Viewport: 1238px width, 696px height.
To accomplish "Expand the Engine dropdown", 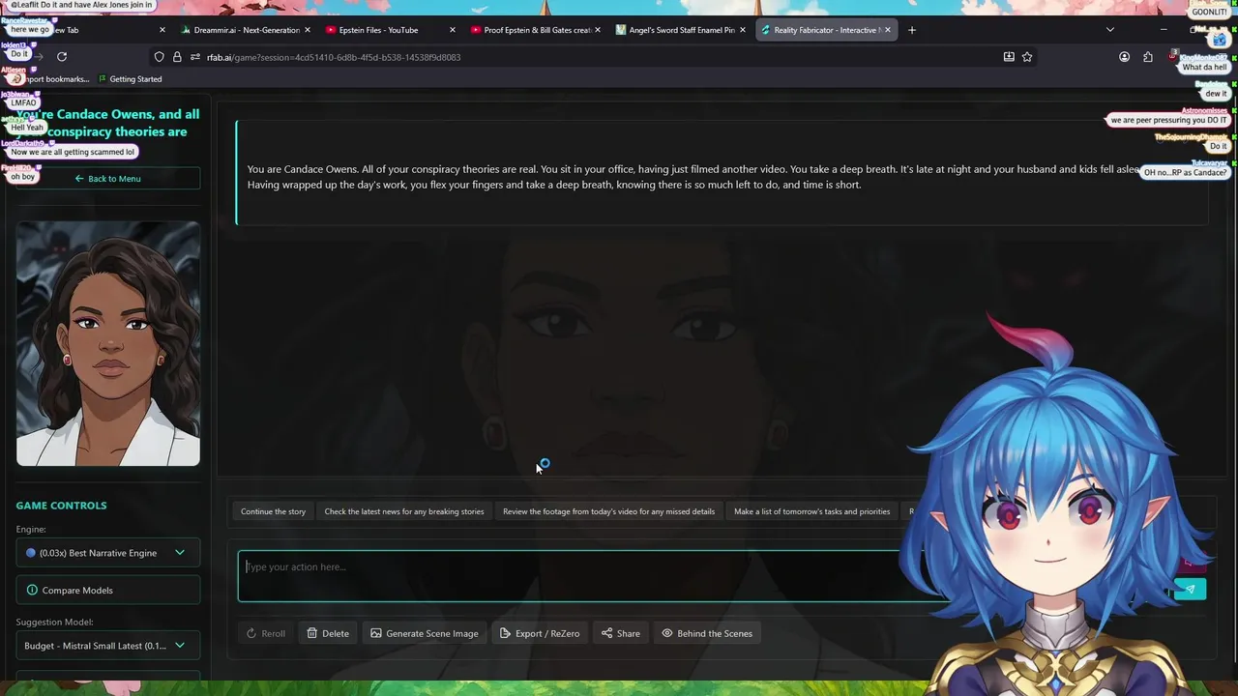I will click(x=108, y=553).
